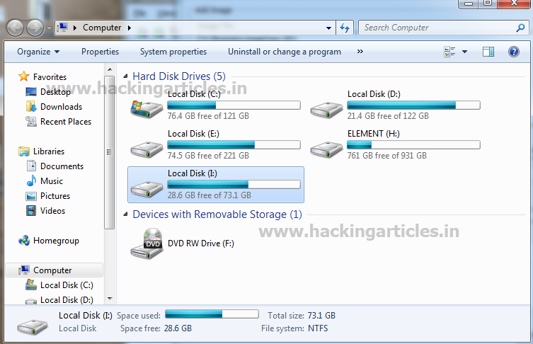Select DVD RW Drive (F:) icon
The image size is (533, 344).
147,243
